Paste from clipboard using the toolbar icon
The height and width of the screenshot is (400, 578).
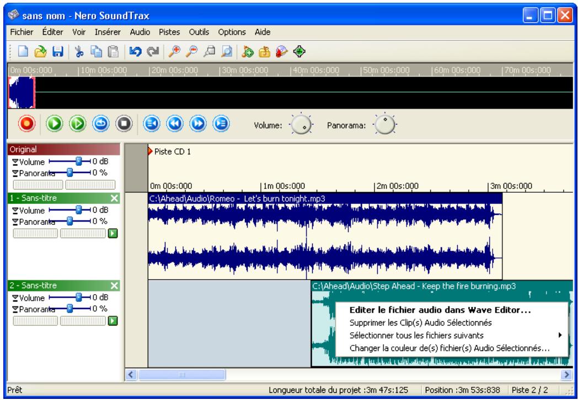[113, 52]
